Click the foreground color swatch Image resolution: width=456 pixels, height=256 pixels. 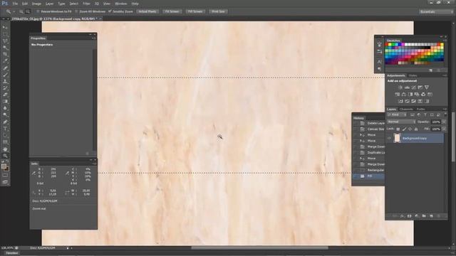click(x=4, y=166)
